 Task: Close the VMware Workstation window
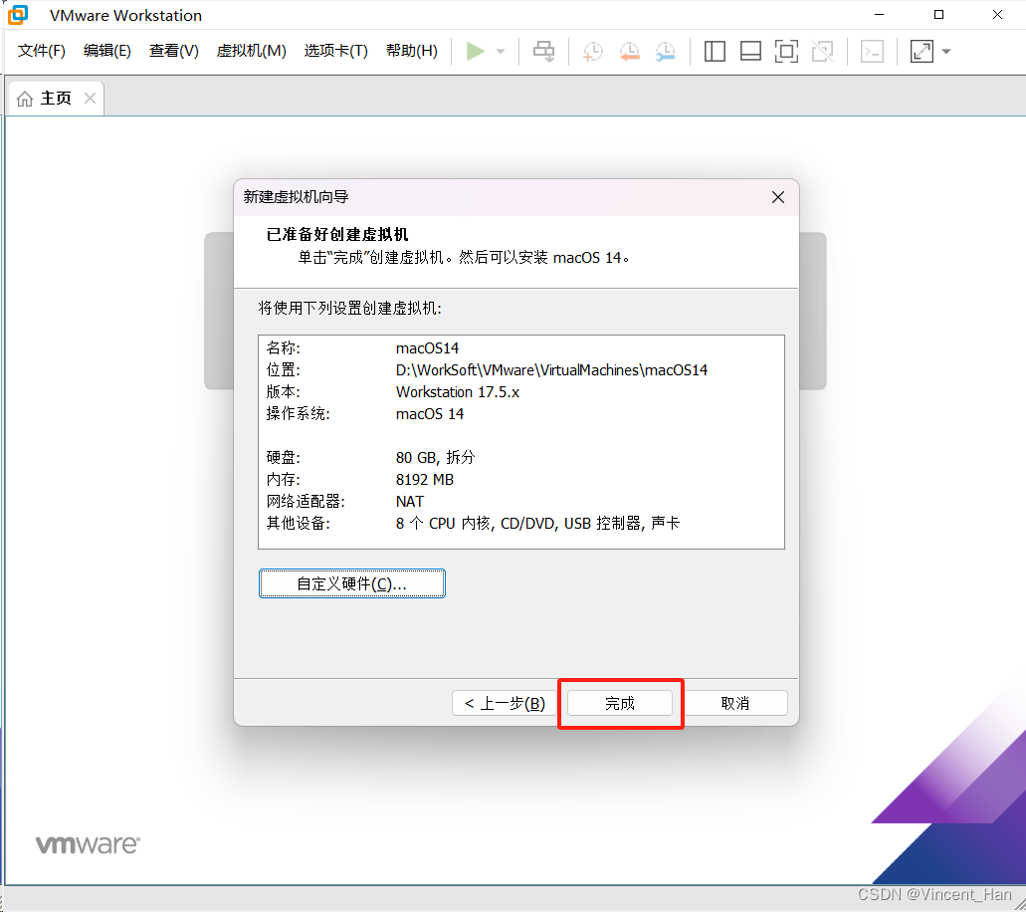[997, 14]
